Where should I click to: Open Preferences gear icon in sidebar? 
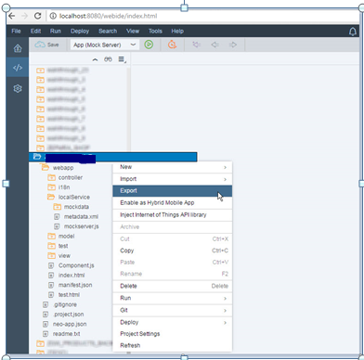tap(18, 89)
